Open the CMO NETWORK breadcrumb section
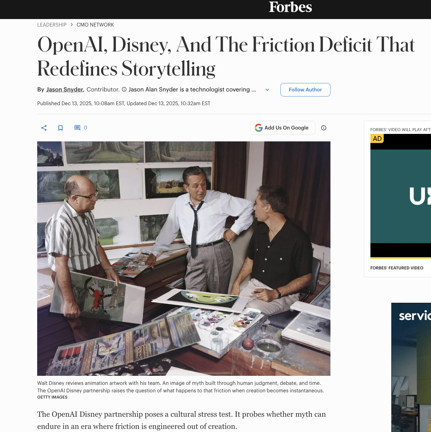431x432 pixels. pyautogui.click(x=95, y=25)
